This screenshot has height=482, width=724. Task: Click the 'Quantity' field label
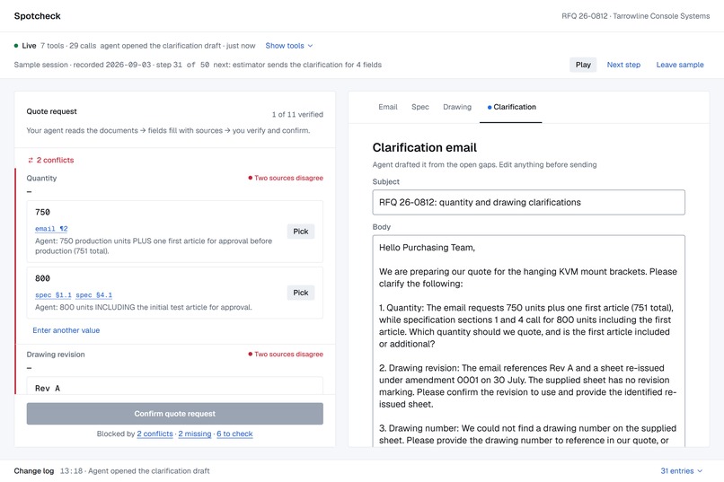click(41, 179)
